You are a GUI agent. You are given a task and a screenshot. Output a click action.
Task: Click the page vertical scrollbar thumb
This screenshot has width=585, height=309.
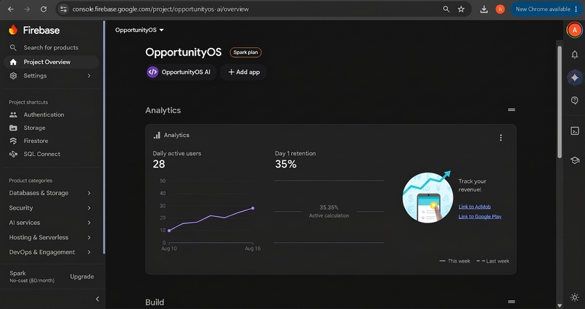[560, 102]
